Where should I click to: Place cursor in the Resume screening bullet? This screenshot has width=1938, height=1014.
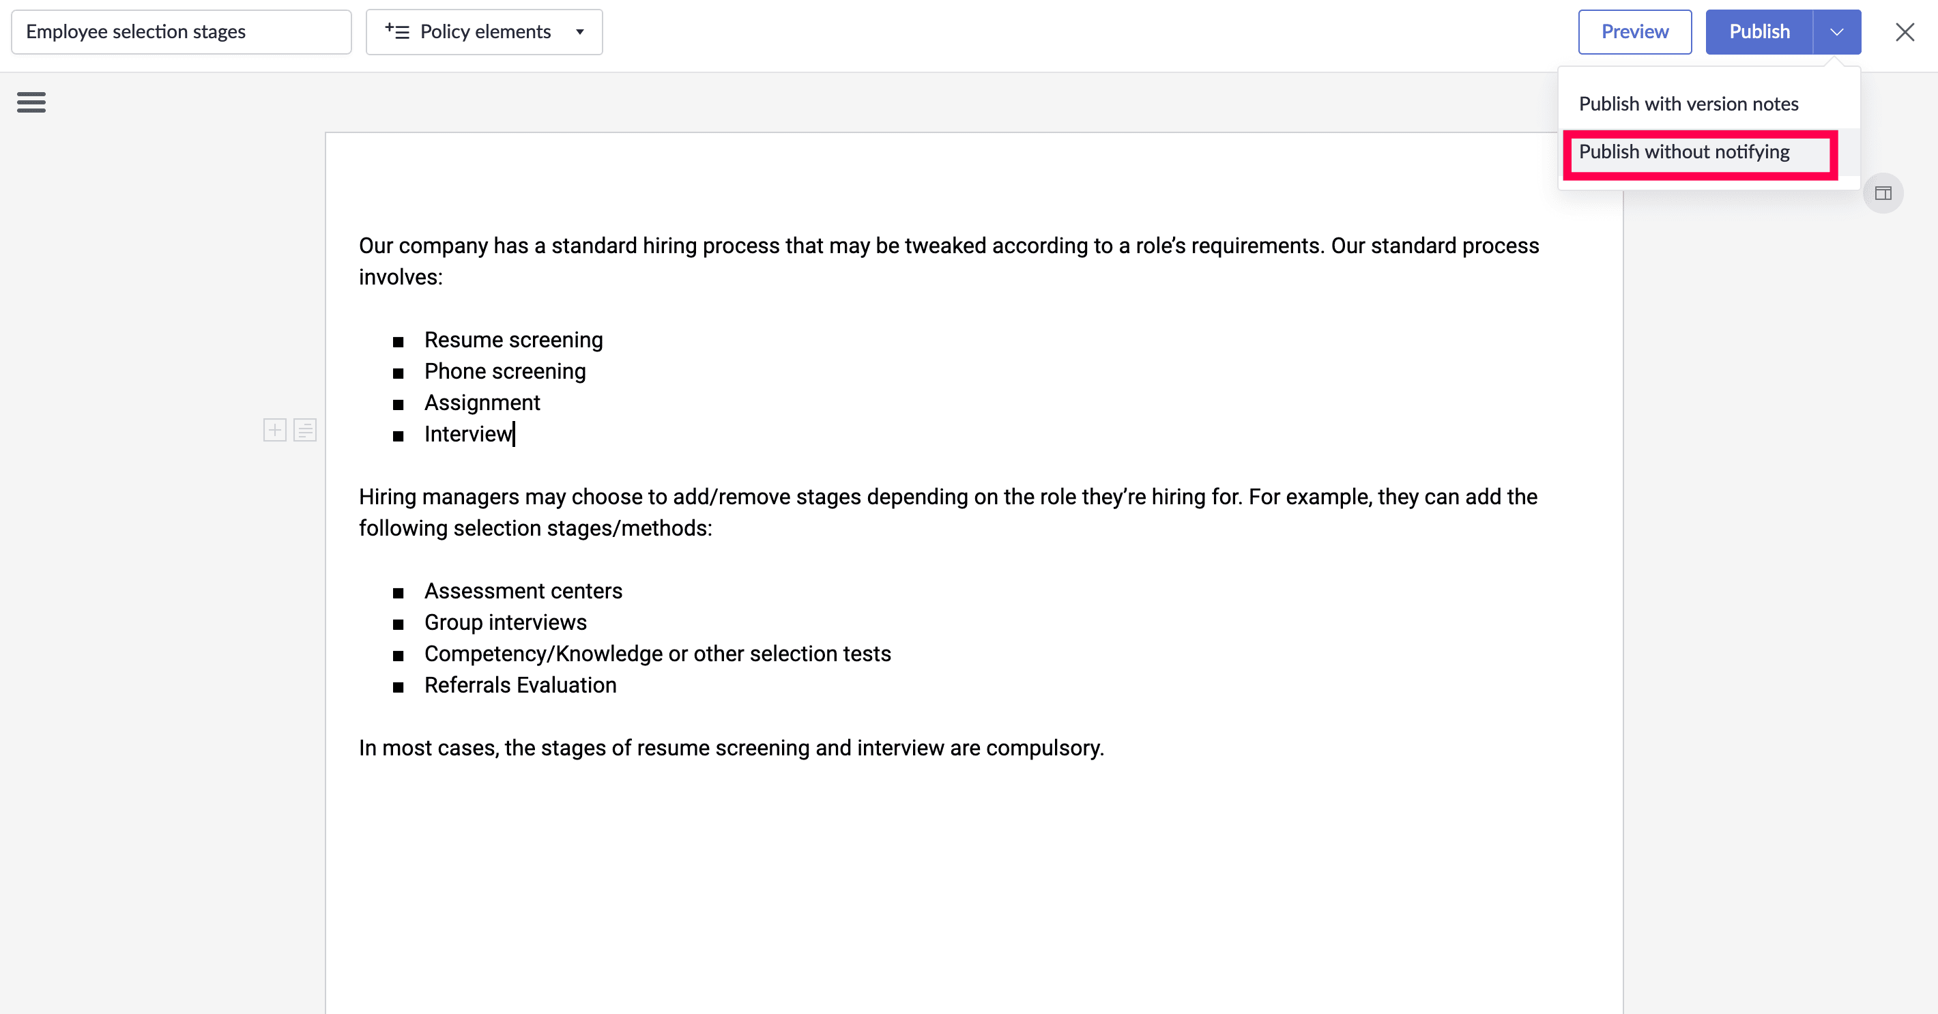(513, 340)
